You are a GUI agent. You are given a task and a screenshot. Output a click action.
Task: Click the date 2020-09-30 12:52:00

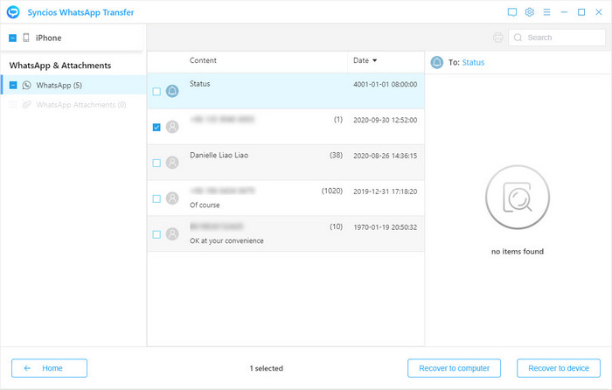[385, 120]
